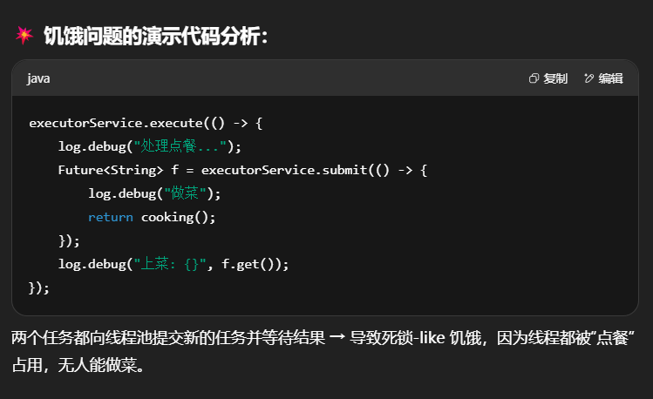Click the arrow symbol in the explanation
653x399 pixels.
pyautogui.click(x=337, y=339)
